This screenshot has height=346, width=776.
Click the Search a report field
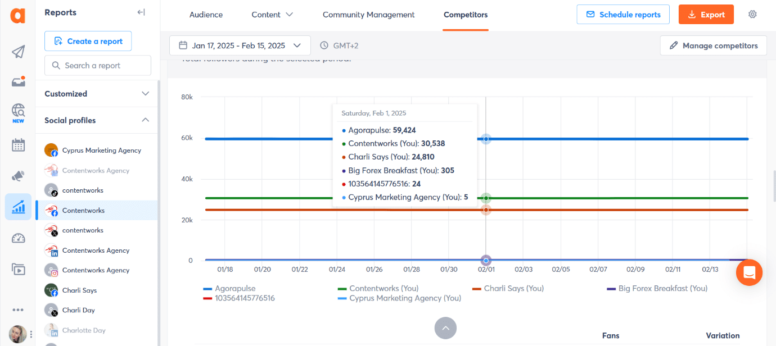(98, 65)
